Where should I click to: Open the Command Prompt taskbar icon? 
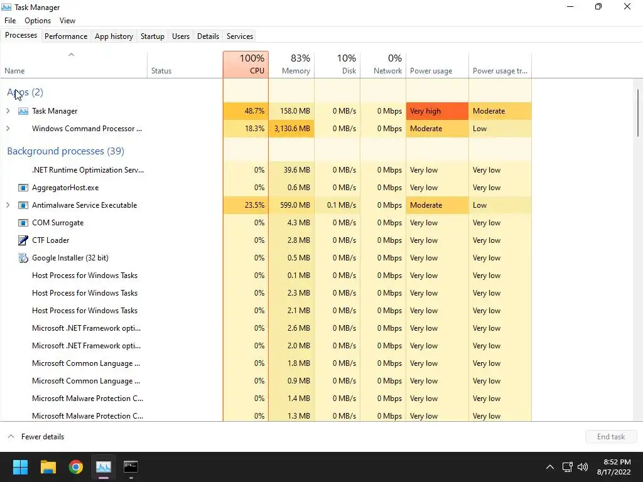tap(131, 467)
